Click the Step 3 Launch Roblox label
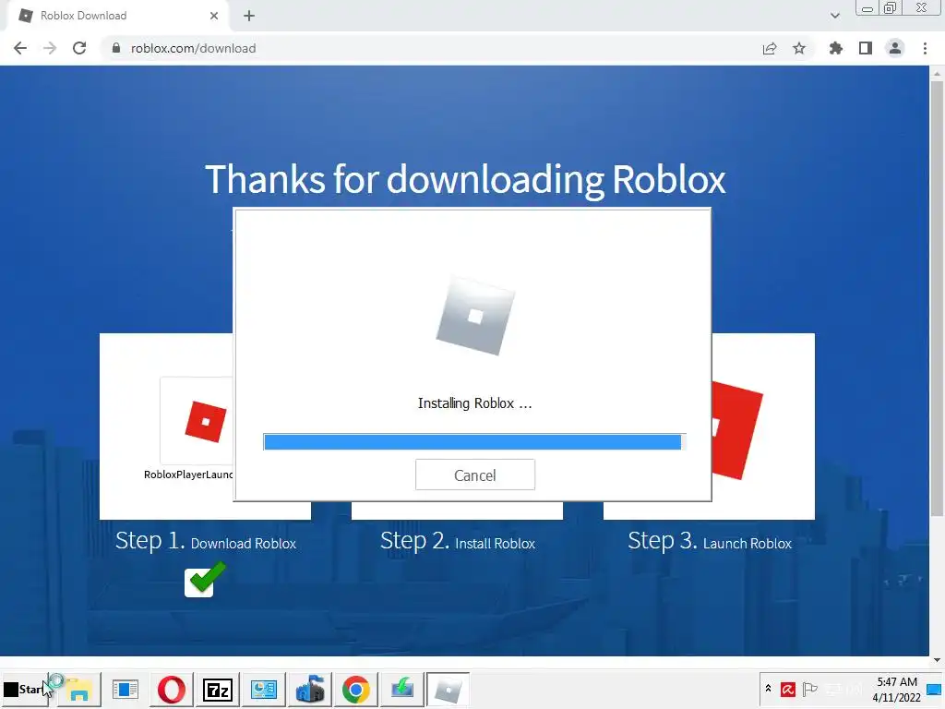The width and height of the screenshot is (945, 709). coord(710,541)
